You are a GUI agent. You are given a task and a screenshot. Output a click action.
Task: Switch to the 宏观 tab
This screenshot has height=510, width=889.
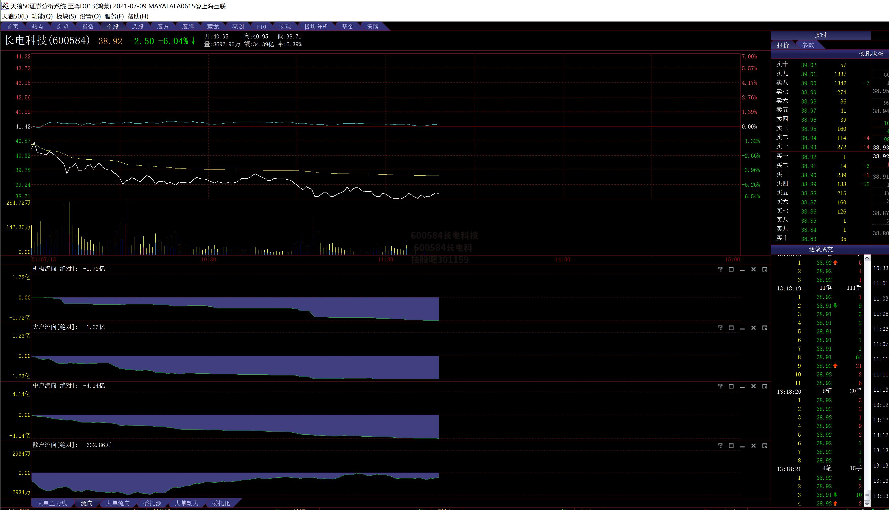click(x=285, y=27)
